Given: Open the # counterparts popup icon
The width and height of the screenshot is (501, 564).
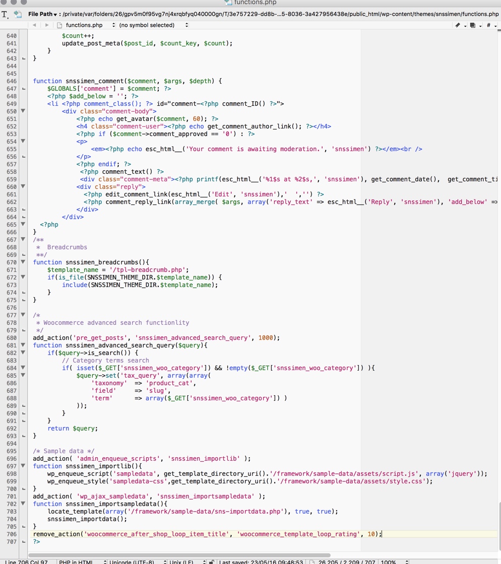Looking at the screenshot, I should (x=489, y=25).
